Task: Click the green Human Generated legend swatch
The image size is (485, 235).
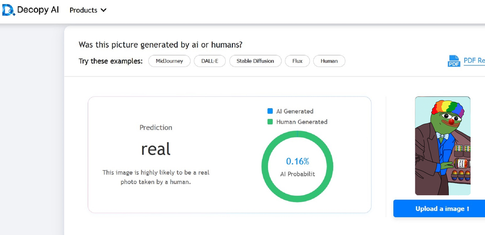Action: [x=270, y=122]
